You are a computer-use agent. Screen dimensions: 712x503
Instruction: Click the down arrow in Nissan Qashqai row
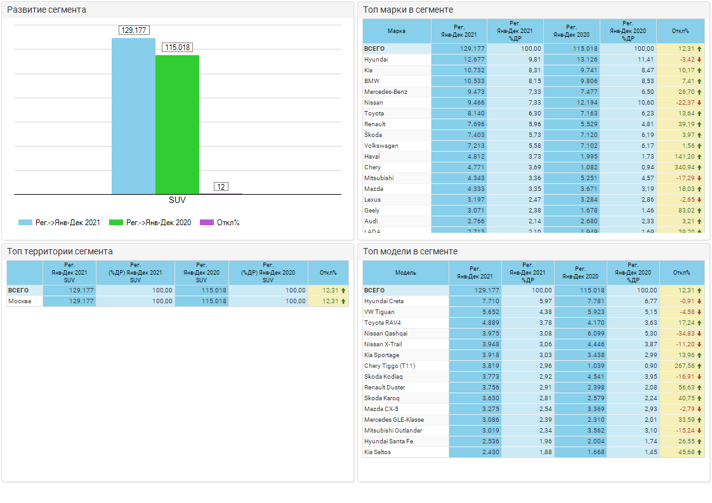699,334
